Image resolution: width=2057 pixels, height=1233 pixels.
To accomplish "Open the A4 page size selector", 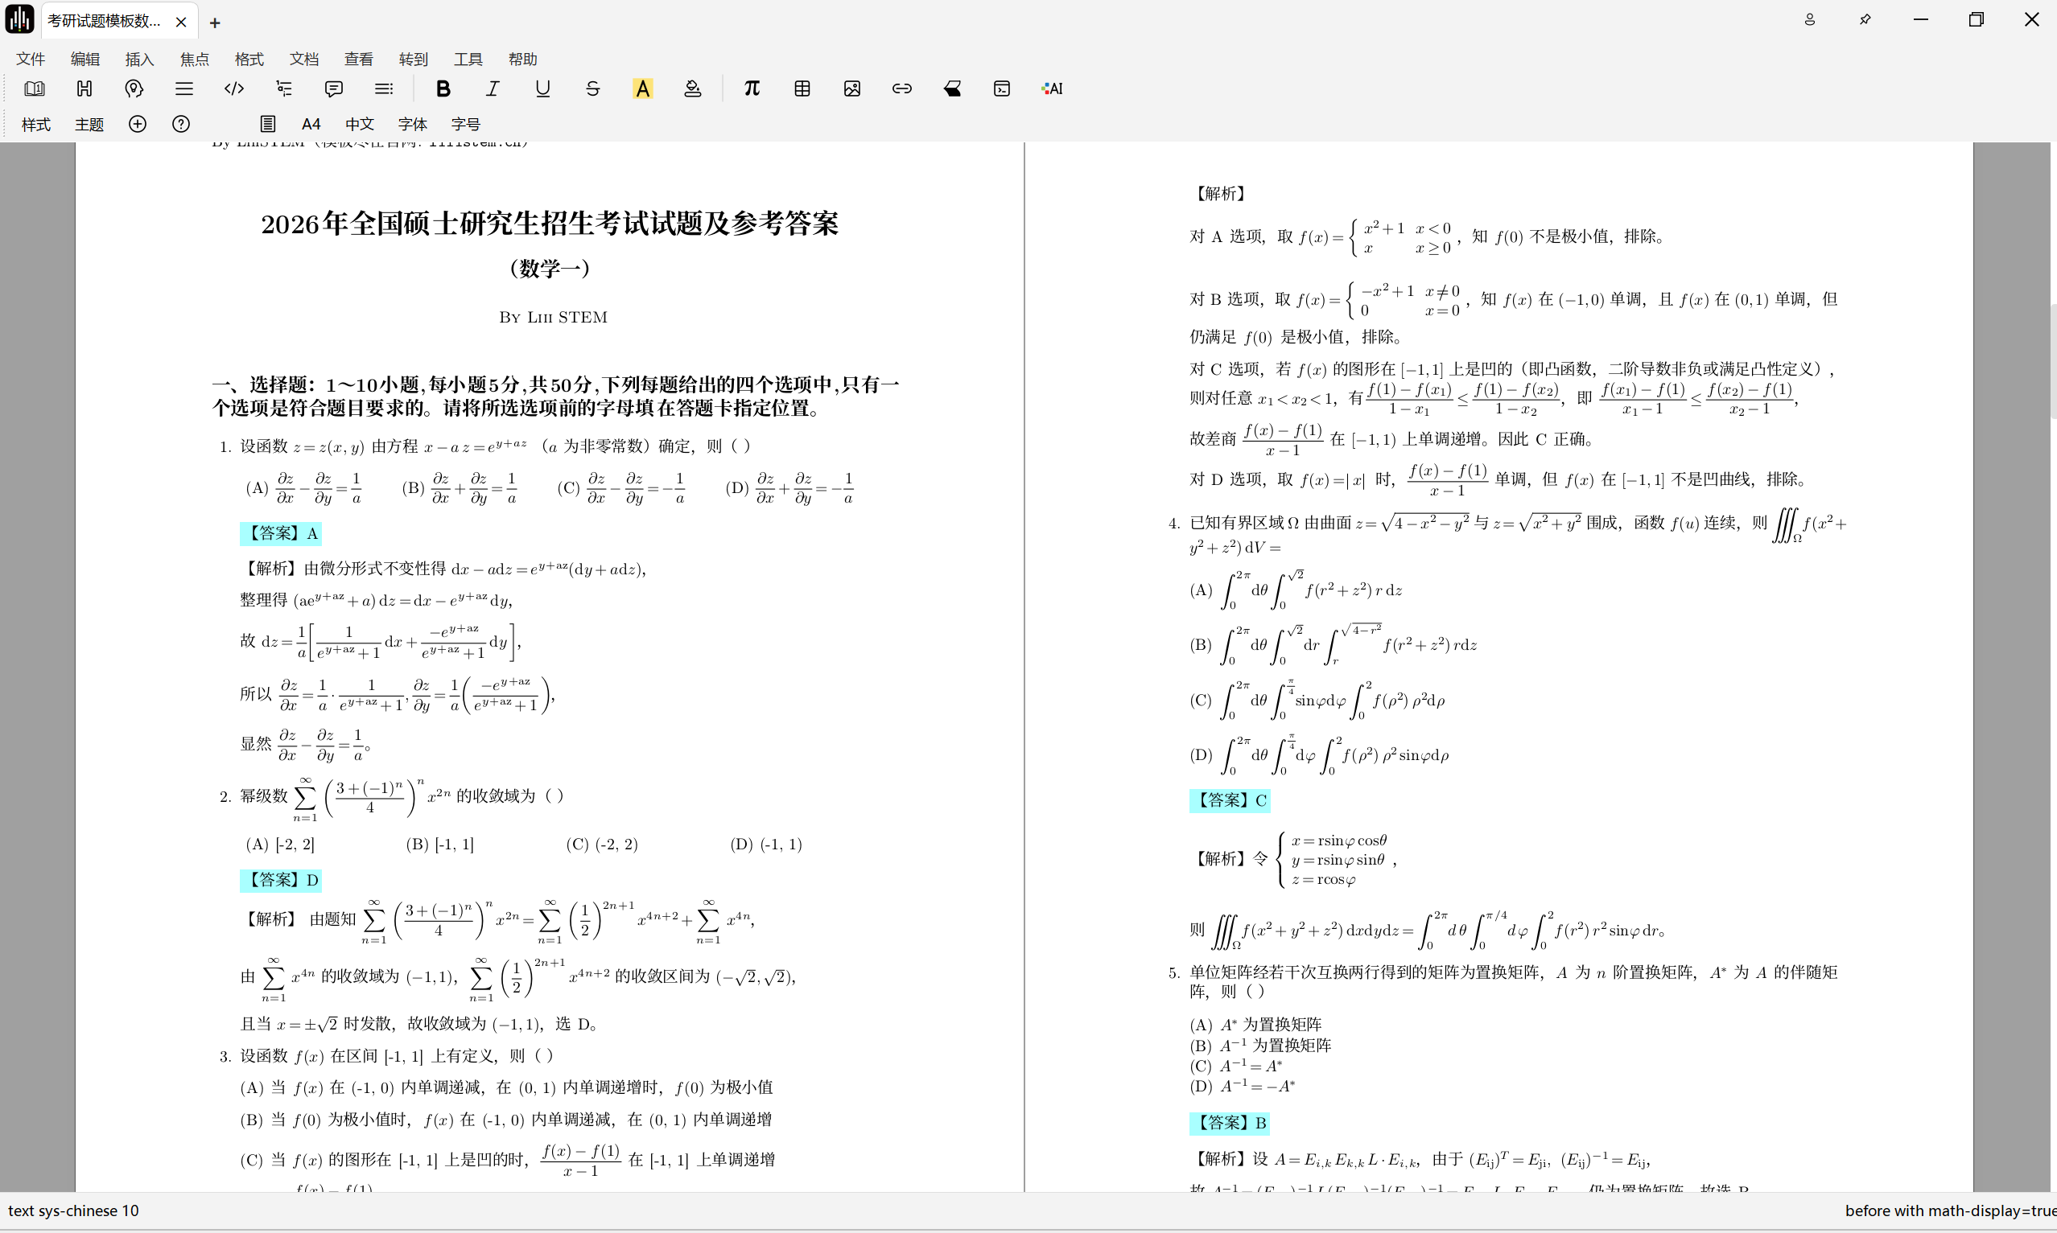I will 311,124.
